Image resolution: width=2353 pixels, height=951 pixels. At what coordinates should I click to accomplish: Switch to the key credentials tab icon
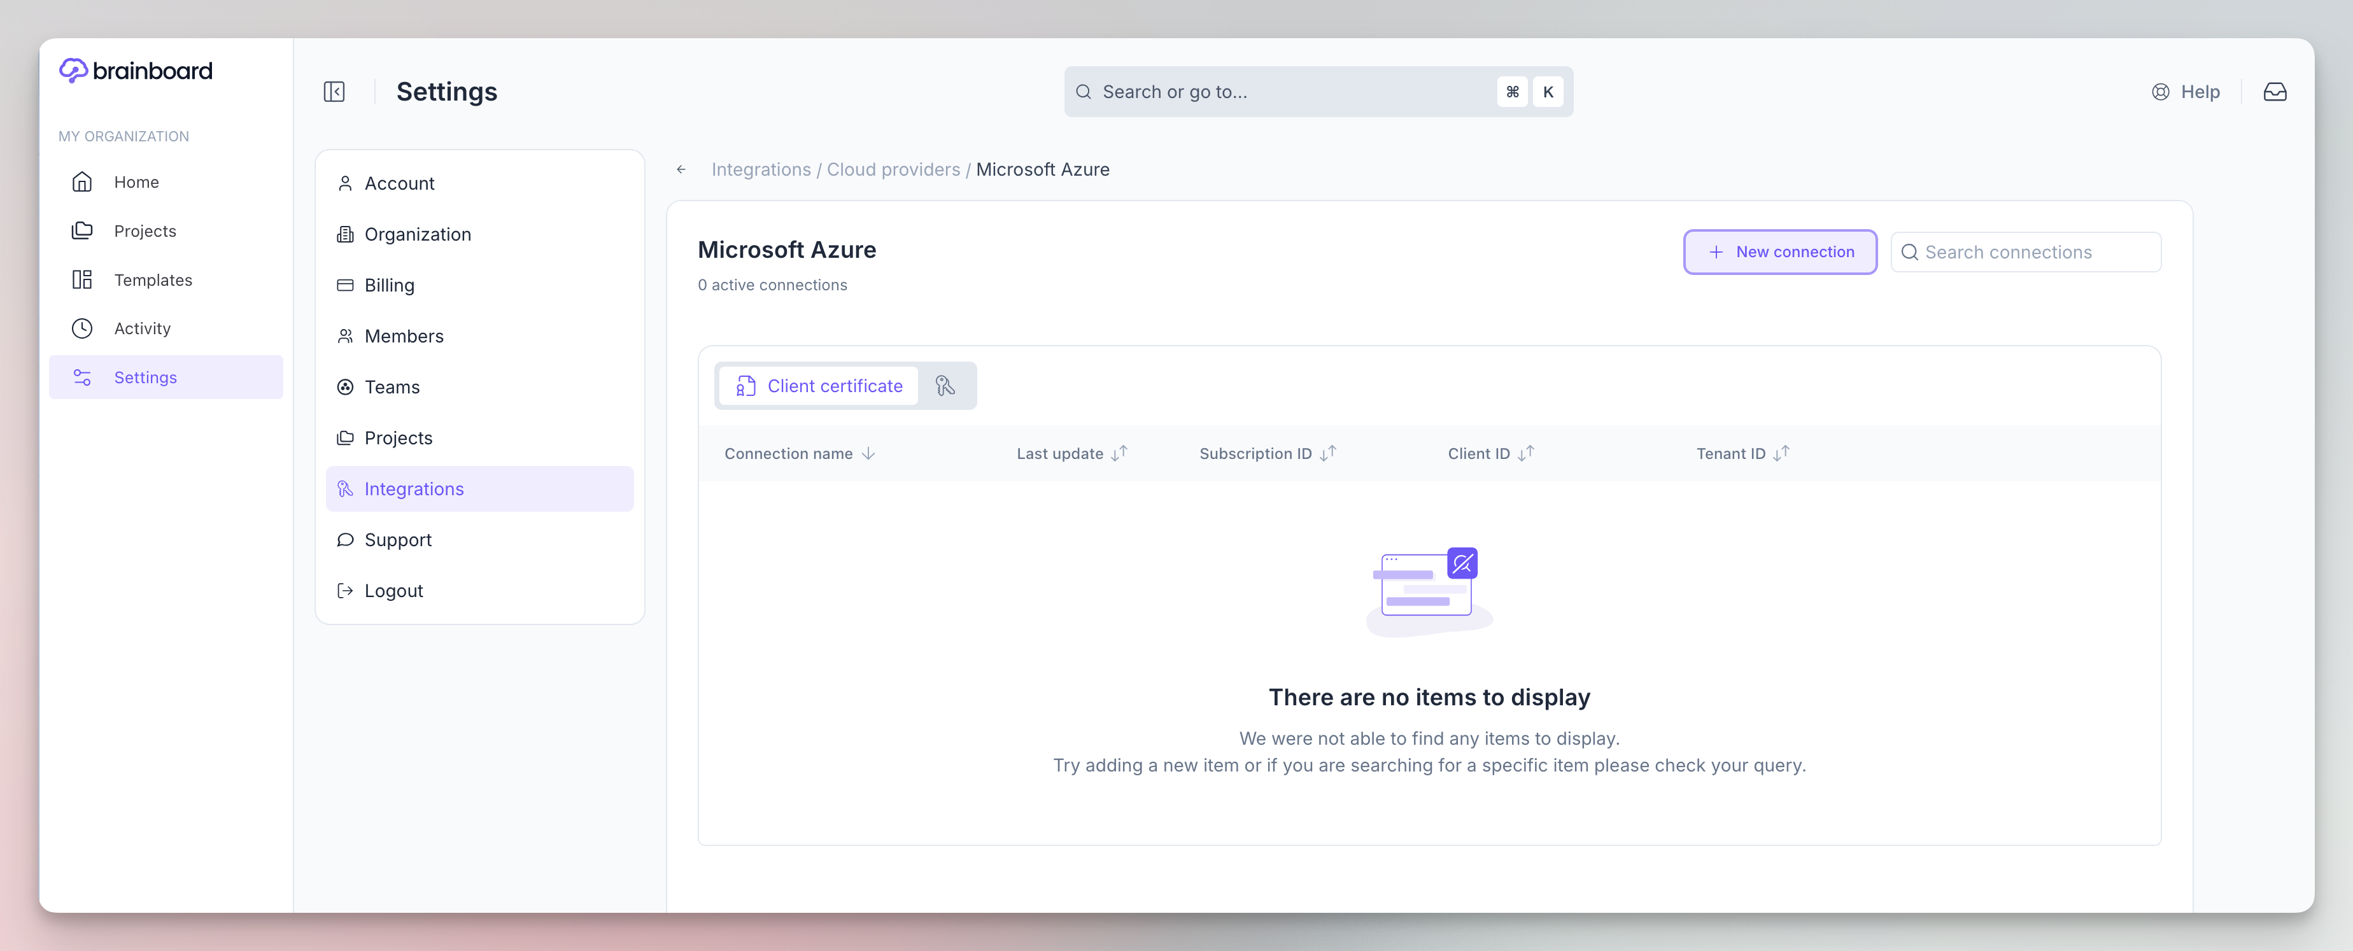[945, 386]
